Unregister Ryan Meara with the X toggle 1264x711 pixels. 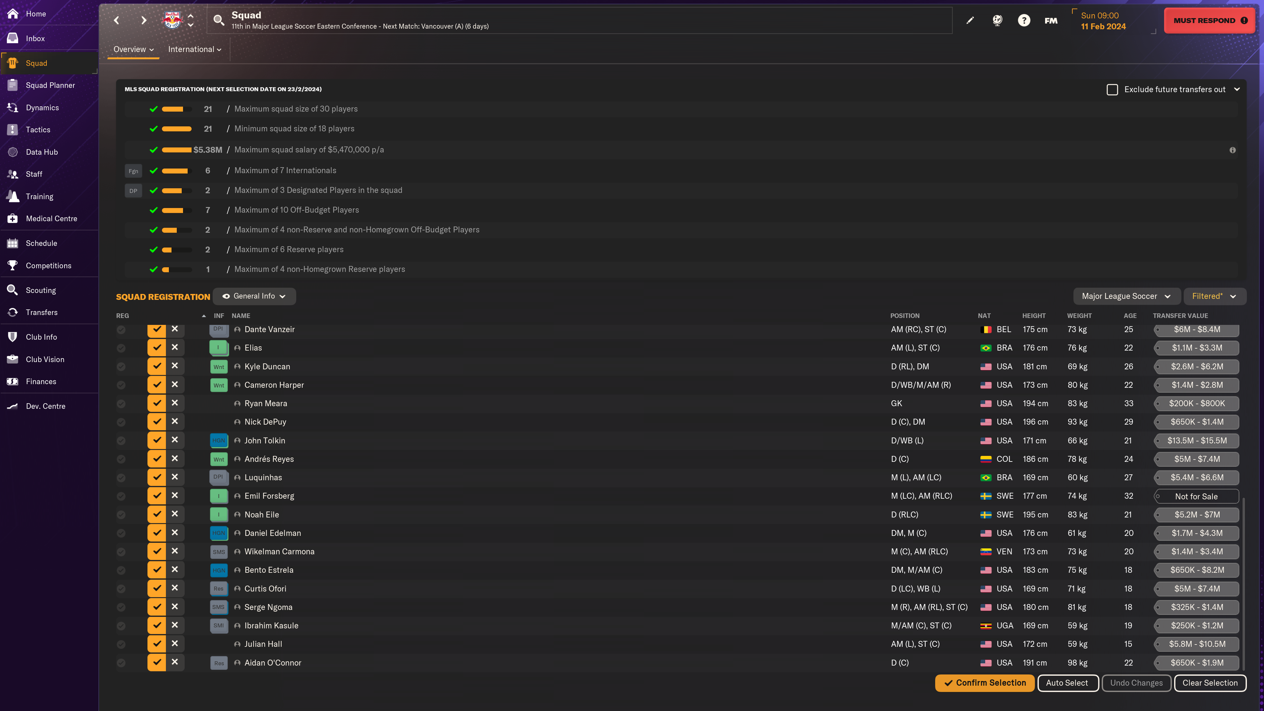pyautogui.click(x=175, y=403)
